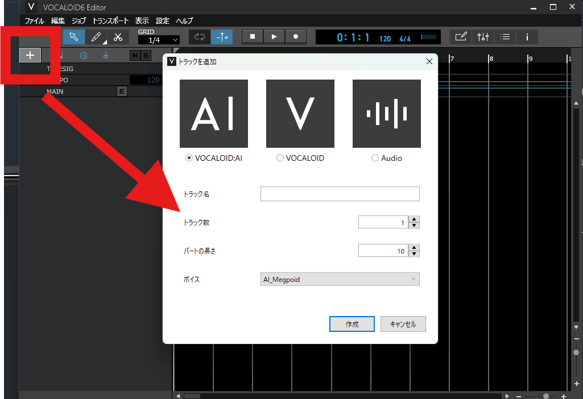Open the ファイル menu

(34, 20)
